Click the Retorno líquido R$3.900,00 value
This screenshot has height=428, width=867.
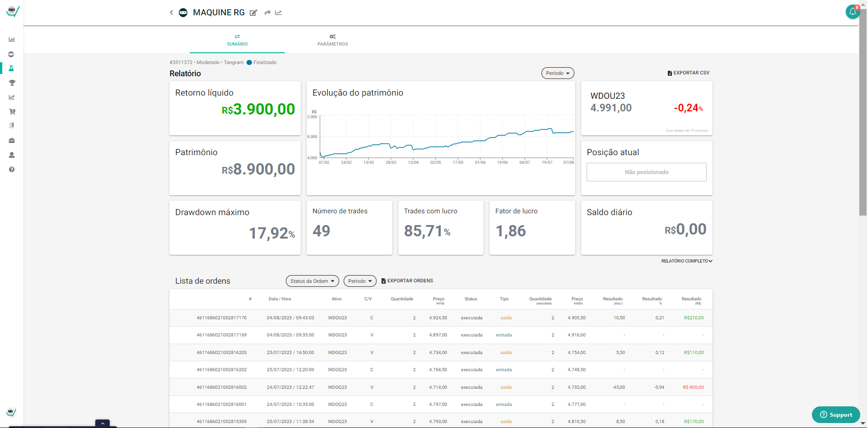(x=258, y=109)
